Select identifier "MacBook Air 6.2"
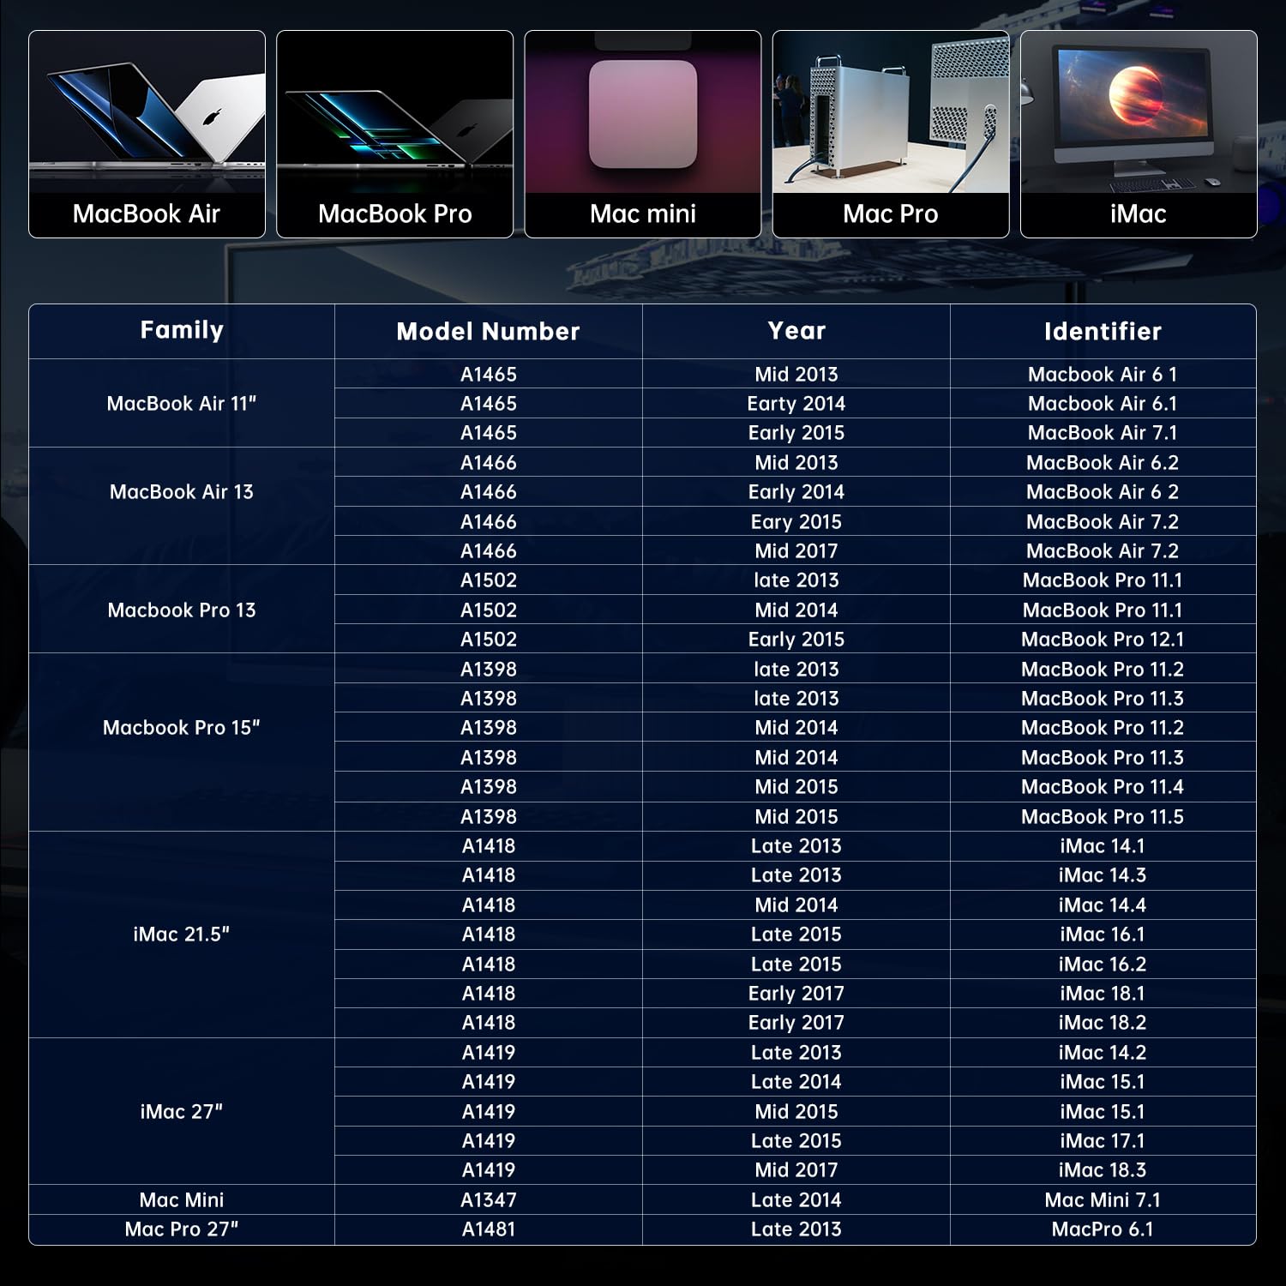The height and width of the screenshot is (1286, 1286). [1103, 462]
